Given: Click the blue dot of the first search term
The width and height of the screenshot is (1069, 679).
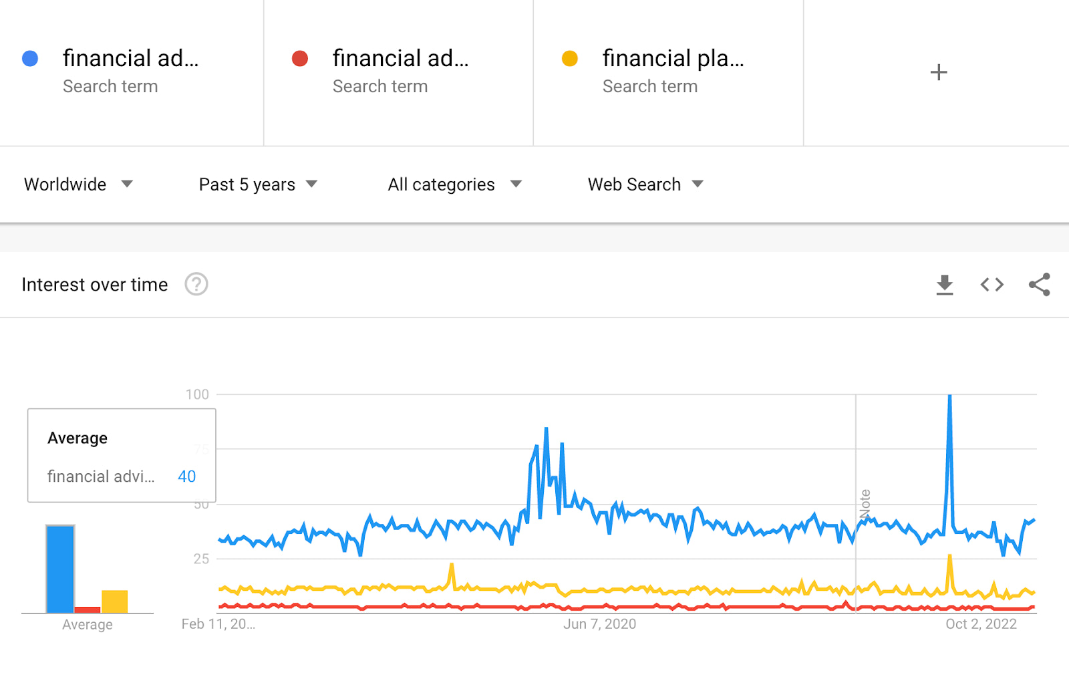Looking at the screenshot, I should point(30,59).
